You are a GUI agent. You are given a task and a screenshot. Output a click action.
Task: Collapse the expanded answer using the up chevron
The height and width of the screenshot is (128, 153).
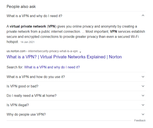143,15
